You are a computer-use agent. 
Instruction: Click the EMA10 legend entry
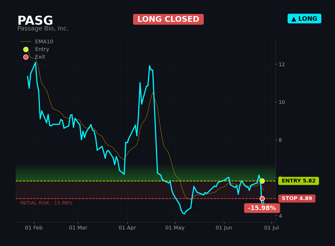coord(37,42)
